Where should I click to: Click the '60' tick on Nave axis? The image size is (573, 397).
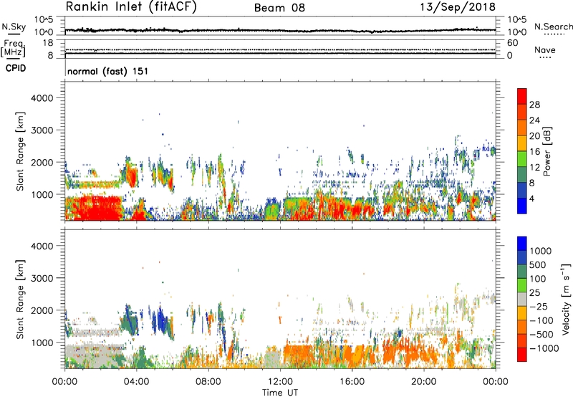pos(512,43)
